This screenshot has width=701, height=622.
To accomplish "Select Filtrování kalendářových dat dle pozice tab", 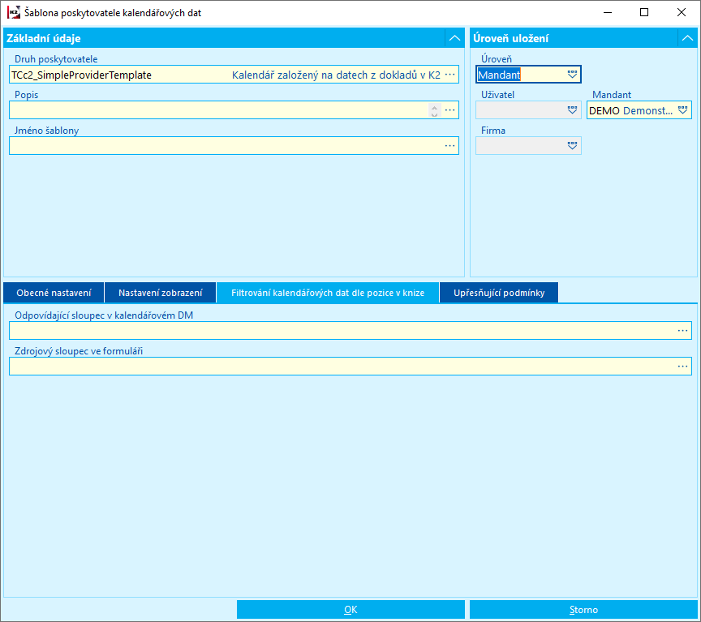I will (328, 293).
